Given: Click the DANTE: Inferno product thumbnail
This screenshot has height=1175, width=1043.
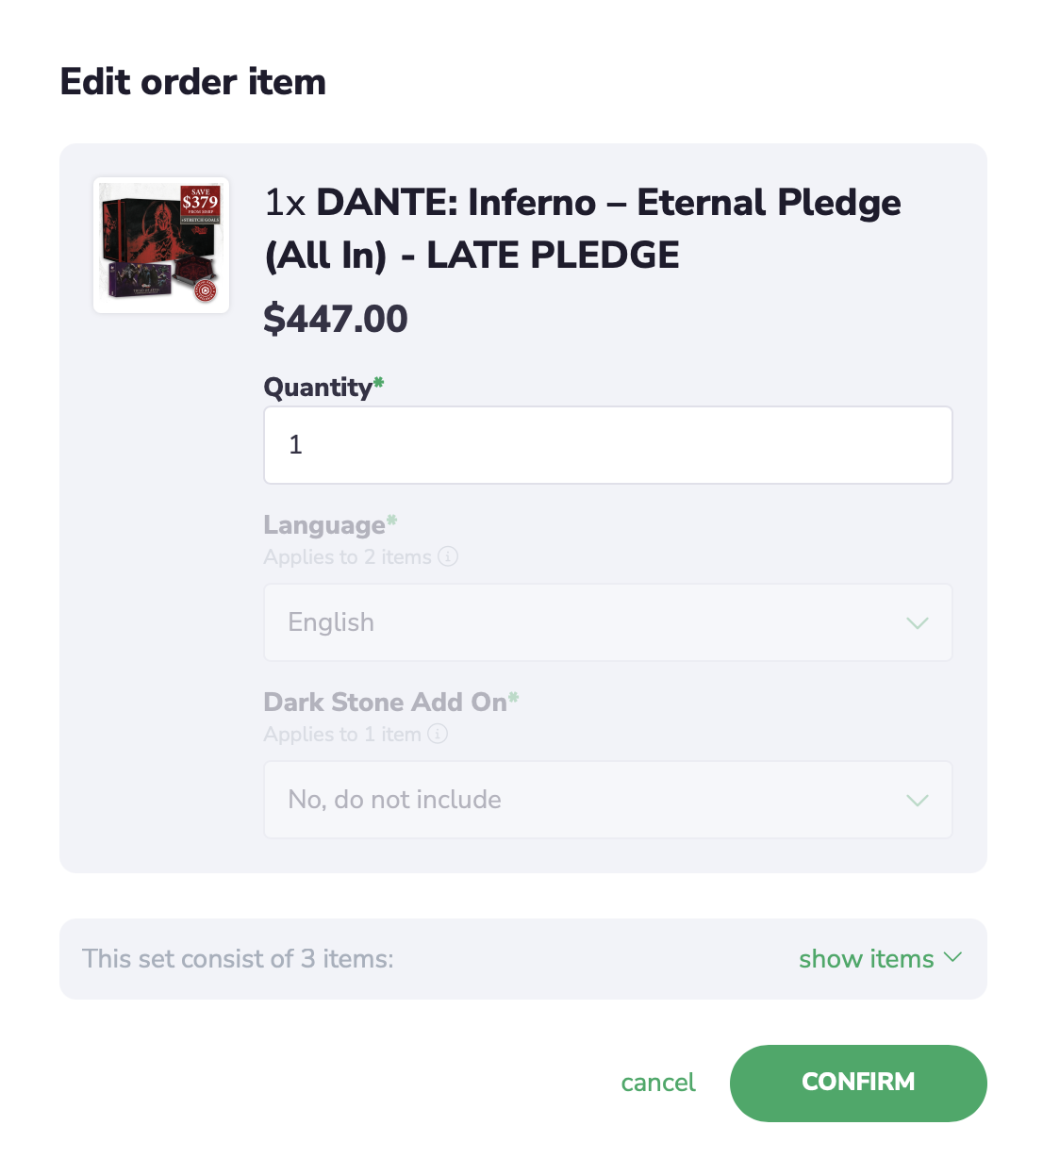Looking at the screenshot, I should [161, 245].
